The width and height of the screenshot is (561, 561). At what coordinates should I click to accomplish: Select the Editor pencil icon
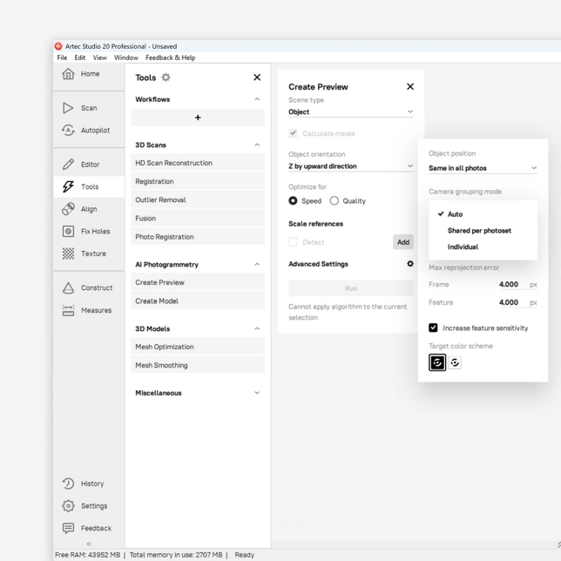coord(68,164)
